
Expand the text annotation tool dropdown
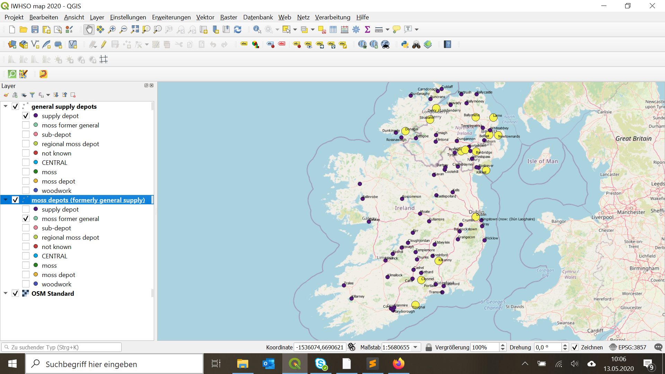point(417,29)
